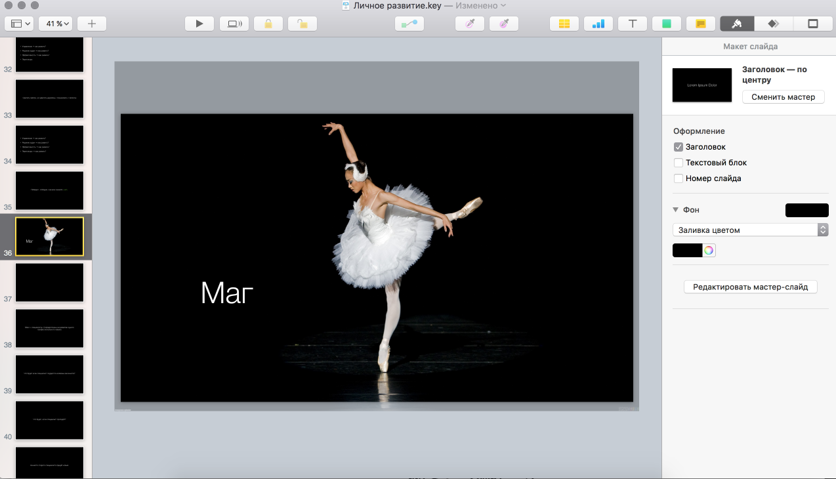Select slide 40 thumbnail
Viewport: 836px width, 479px height.
(49, 420)
